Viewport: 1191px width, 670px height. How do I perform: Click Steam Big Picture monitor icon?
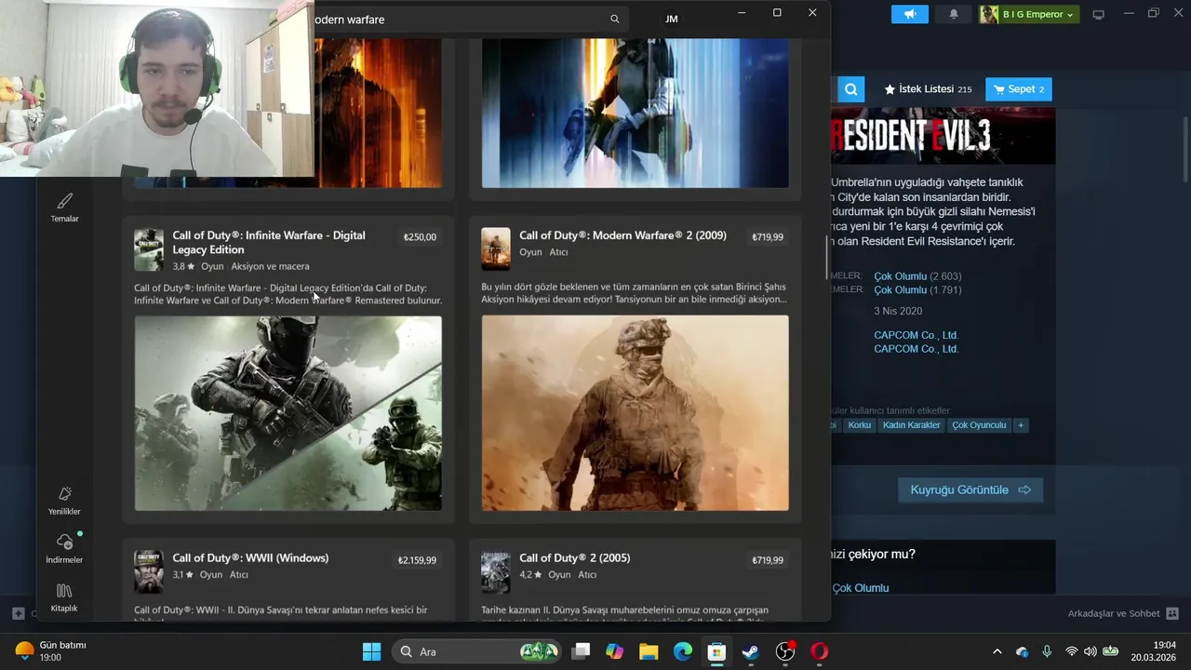point(1098,14)
